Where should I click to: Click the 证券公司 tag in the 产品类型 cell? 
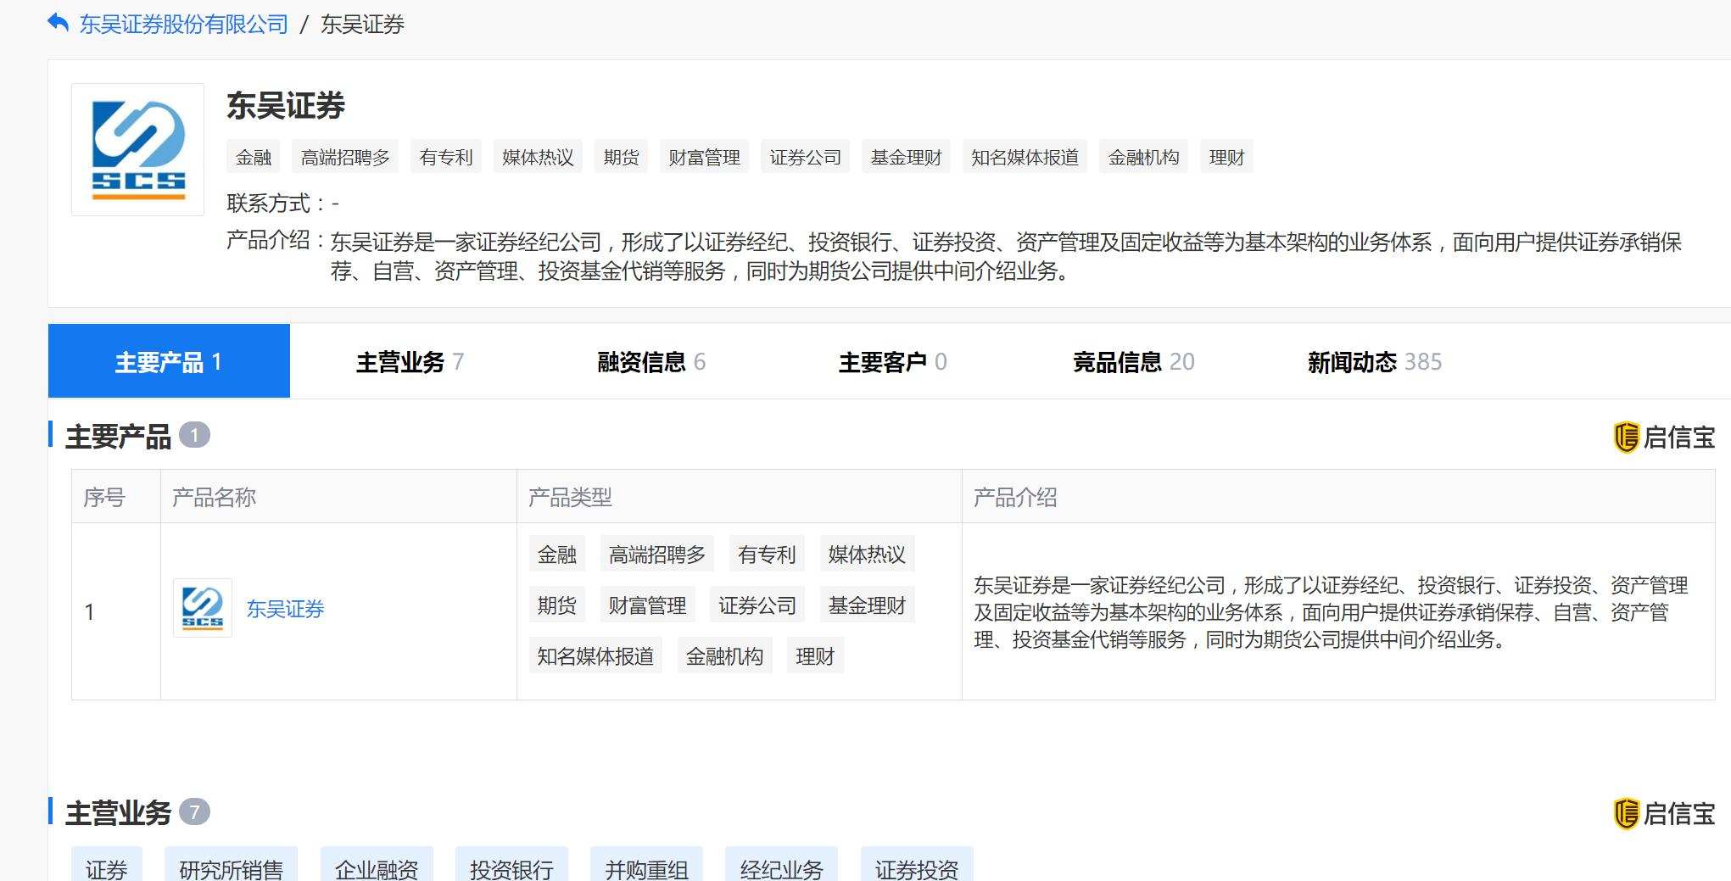click(x=757, y=605)
